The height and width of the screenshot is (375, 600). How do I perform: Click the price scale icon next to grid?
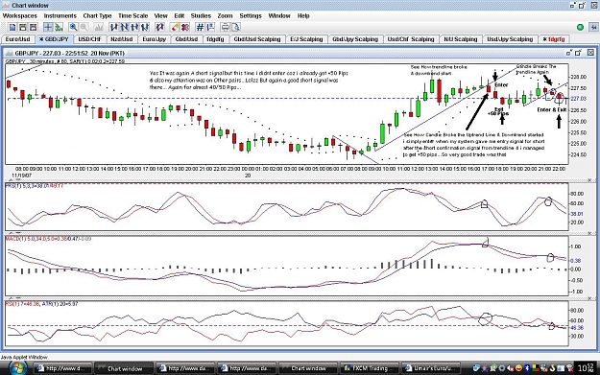pyautogui.click(x=210, y=27)
